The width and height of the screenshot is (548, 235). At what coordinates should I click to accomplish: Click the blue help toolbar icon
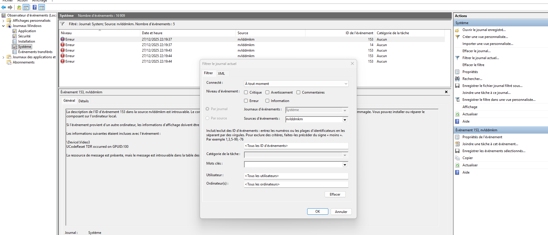[34, 7]
